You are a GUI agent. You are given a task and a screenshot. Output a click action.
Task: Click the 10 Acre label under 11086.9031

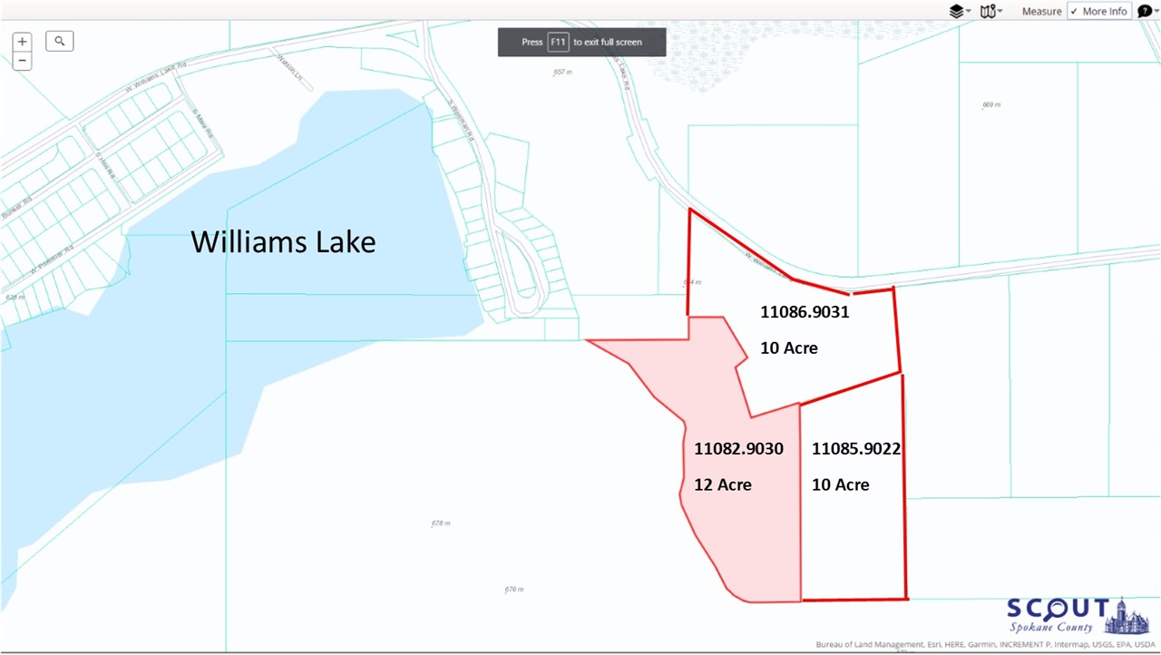[789, 347]
